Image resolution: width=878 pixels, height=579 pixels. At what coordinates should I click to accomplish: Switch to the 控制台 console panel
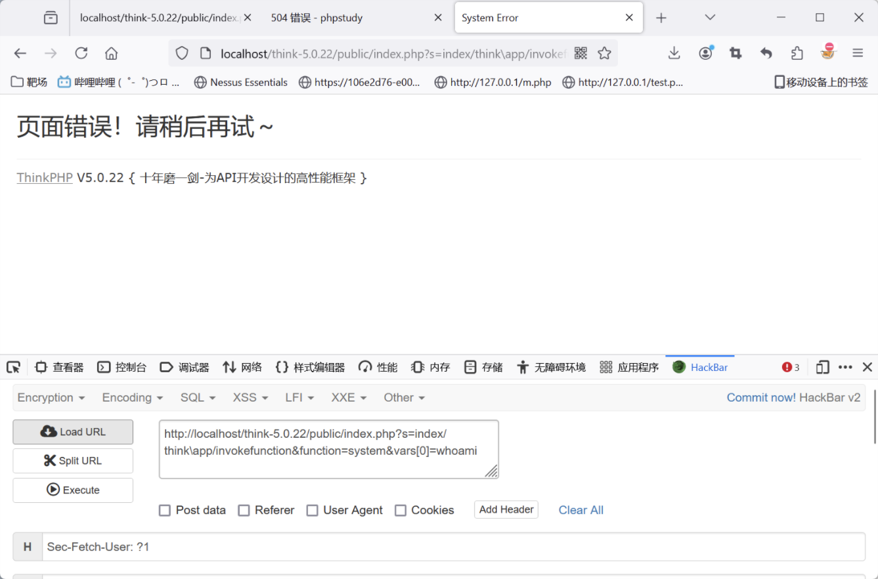[x=122, y=367]
